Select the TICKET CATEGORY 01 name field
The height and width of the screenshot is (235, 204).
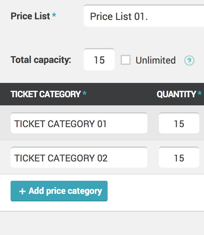(x=79, y=123)
